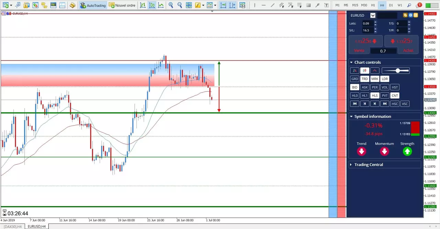Image resolution: width=440 pixels, height=229 pixels.
Task: Switch to candlestick chart display
Action: (x=152, y=5)
